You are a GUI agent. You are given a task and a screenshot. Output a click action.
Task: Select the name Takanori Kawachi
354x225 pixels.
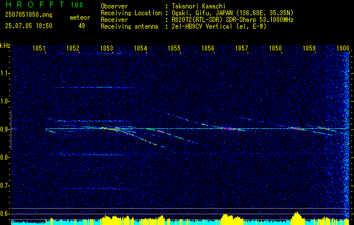click(x=199, y=6)
